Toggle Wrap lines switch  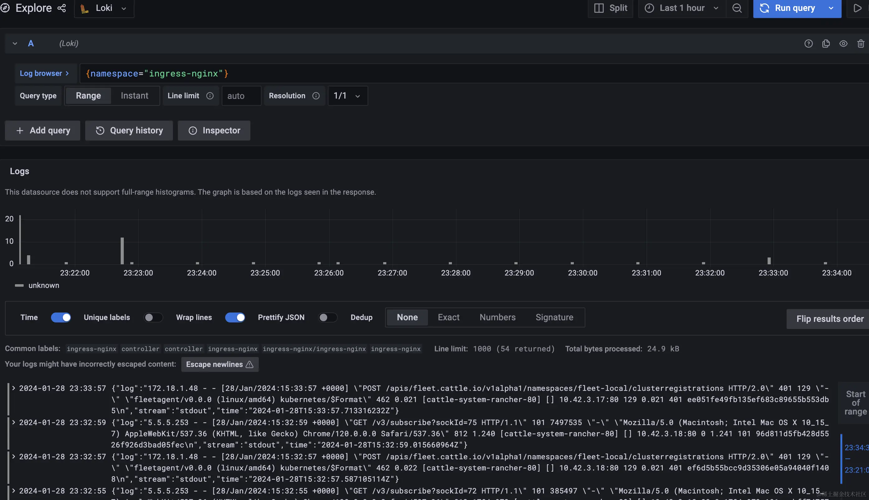pyautogui.click(x=235, y=318)
